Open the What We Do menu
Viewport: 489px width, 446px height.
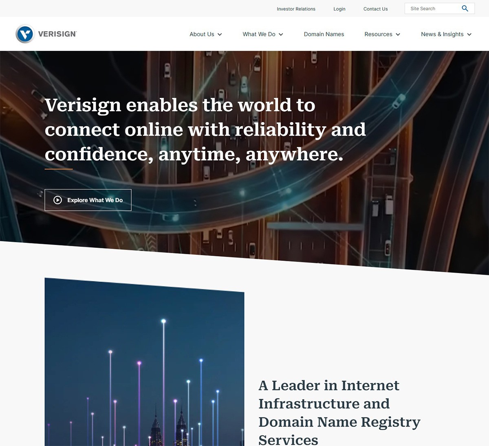259,34
